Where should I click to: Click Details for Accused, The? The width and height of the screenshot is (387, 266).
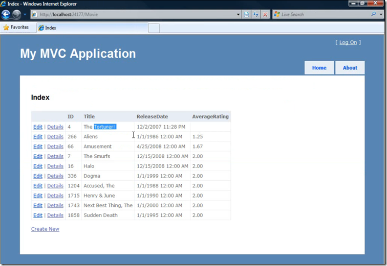pyautogui.click(x=55, y=186)
